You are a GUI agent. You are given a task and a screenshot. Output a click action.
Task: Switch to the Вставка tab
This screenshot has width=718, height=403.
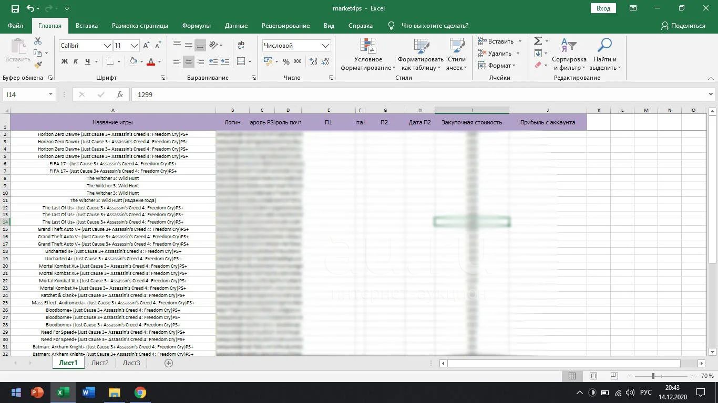pos(87,25)
